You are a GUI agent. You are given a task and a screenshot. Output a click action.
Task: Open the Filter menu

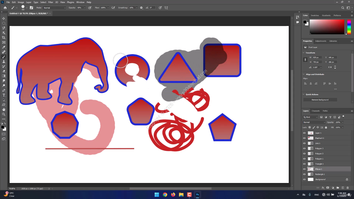[51, 2]
